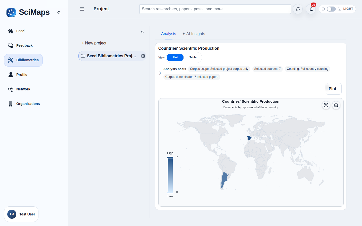Click the High-Low color gradient legend bar
The image size is (362, 226).
(170, 175)
